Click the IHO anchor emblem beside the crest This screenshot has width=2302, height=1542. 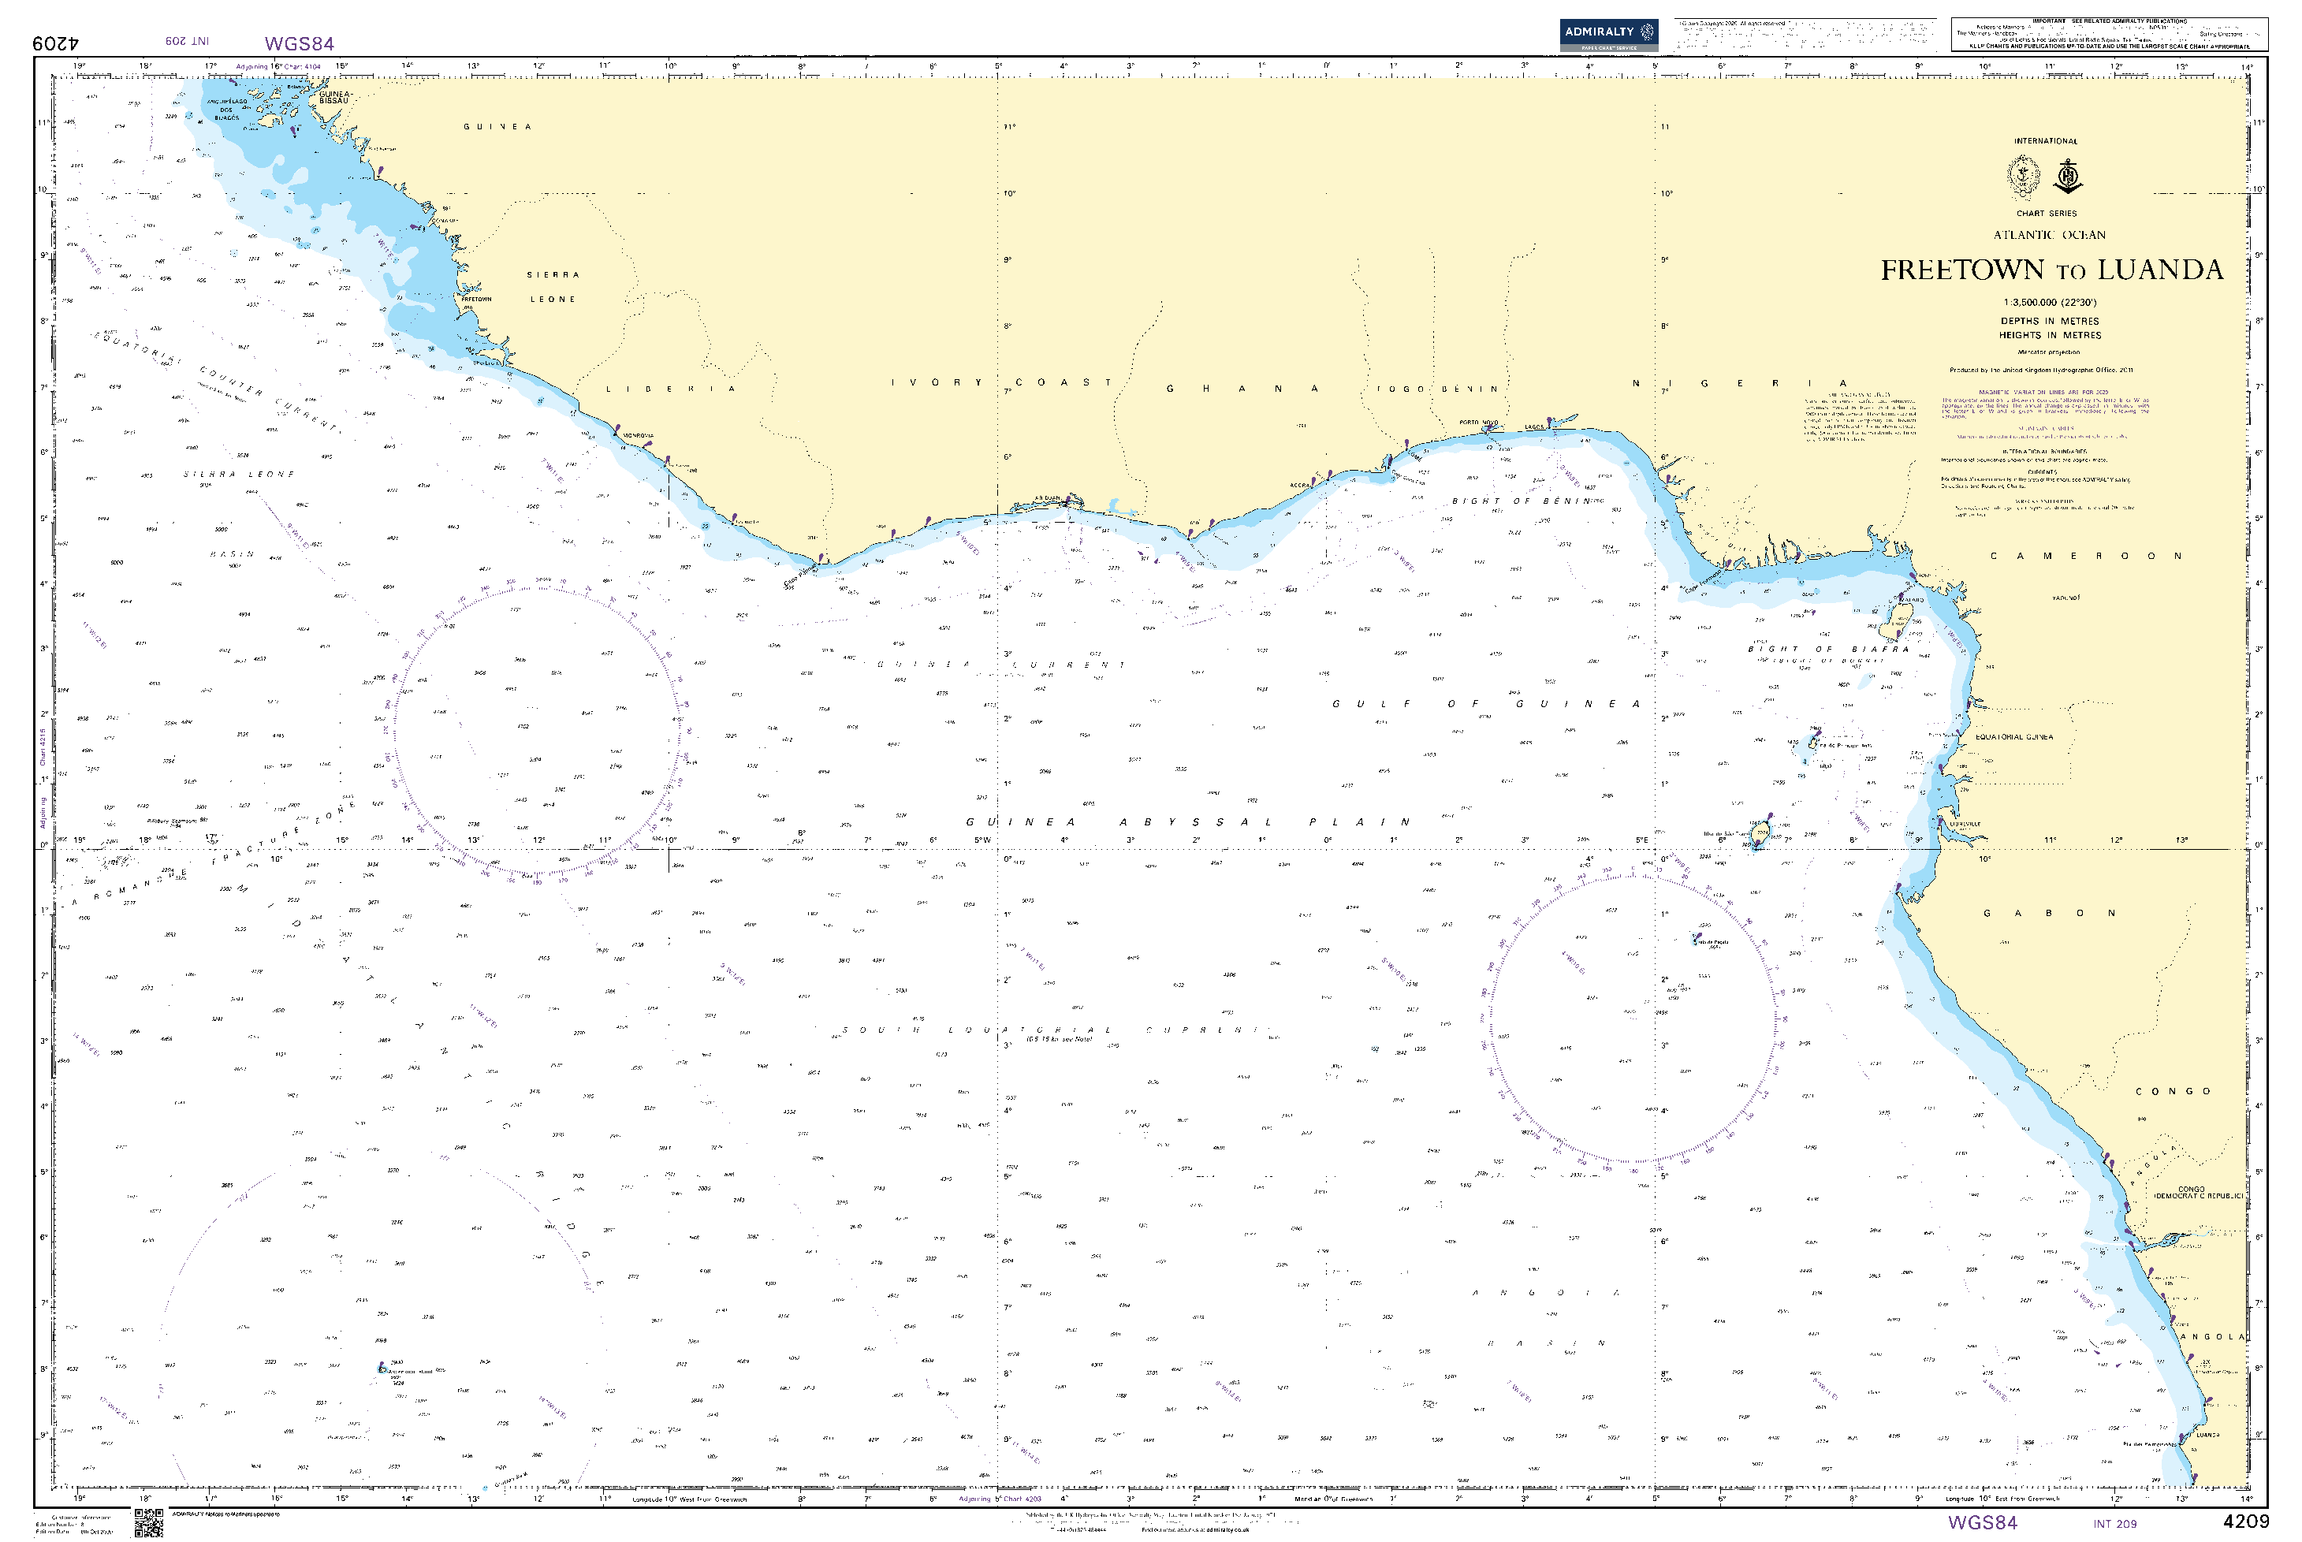tap(2069, 178)
